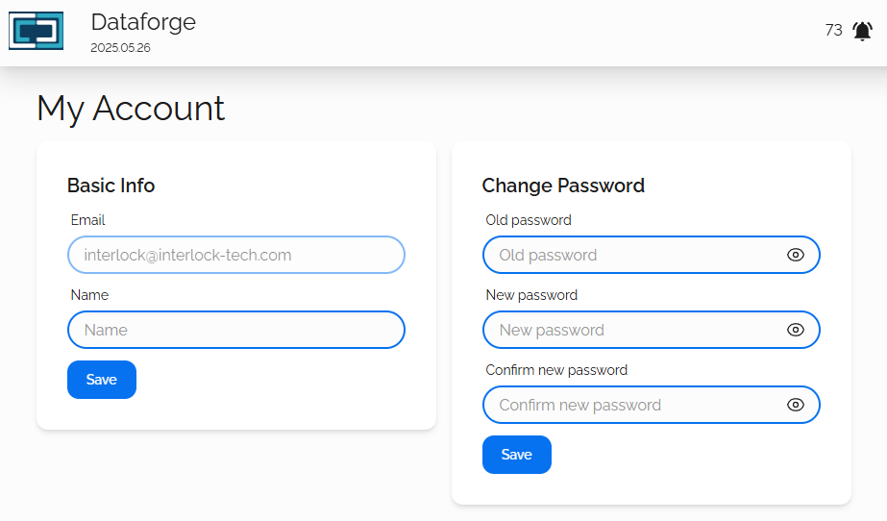Focus the Email input field
The height and width of the screenshot is (521, 887).
(x=235, y=255)
